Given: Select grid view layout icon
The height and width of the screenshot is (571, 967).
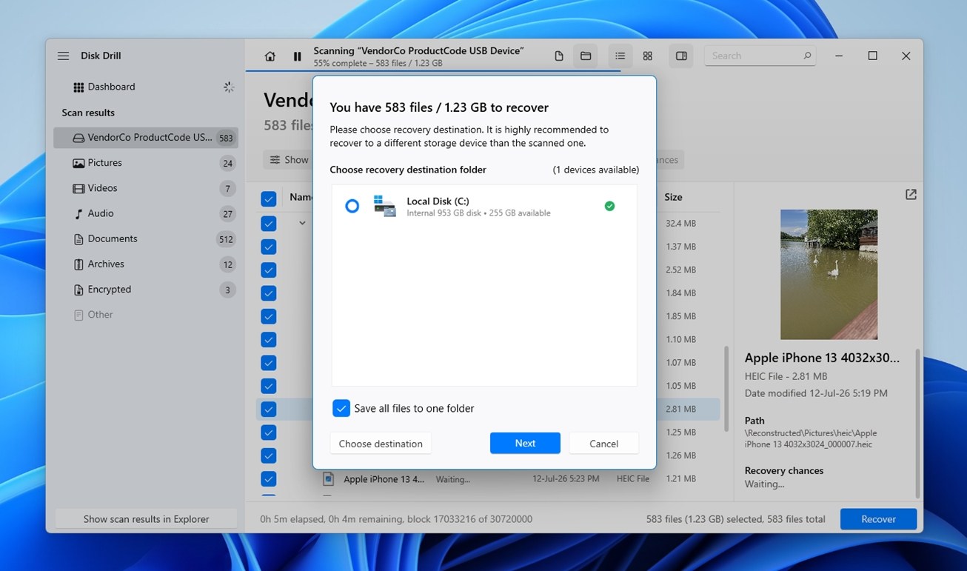Looking at the screenshot, I should pyautogui.click(x=648, y=56).
